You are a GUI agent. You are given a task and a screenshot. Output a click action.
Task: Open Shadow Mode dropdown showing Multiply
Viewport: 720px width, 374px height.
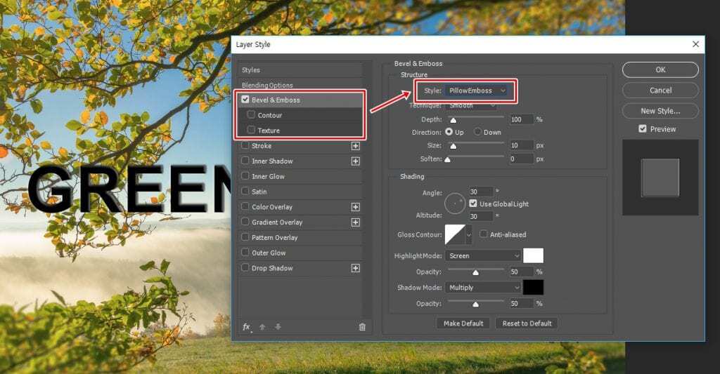(x=483, y=288)
